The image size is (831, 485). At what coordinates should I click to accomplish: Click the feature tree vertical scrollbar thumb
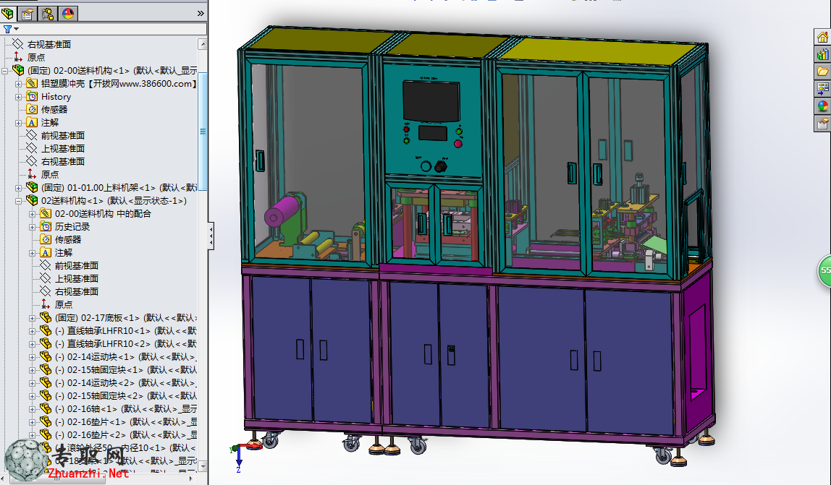[203, 131]
